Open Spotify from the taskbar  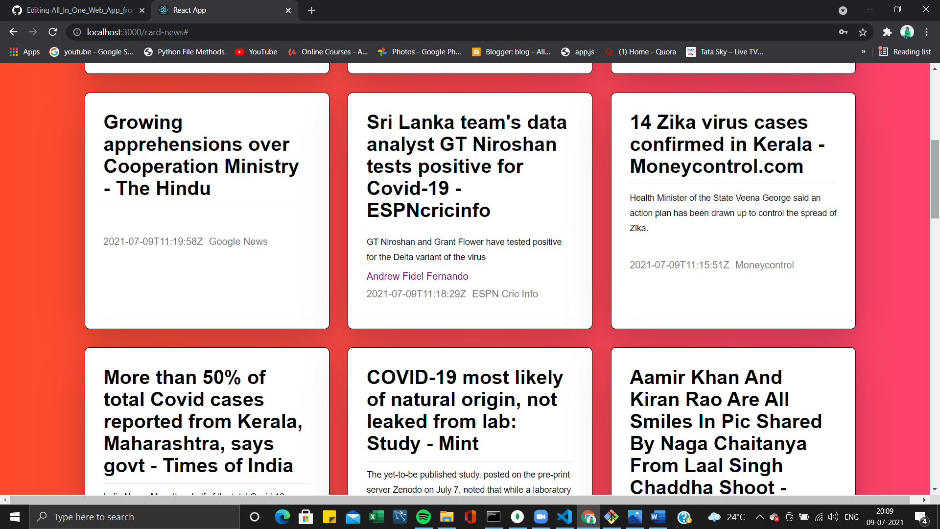[x=423, y=517]
